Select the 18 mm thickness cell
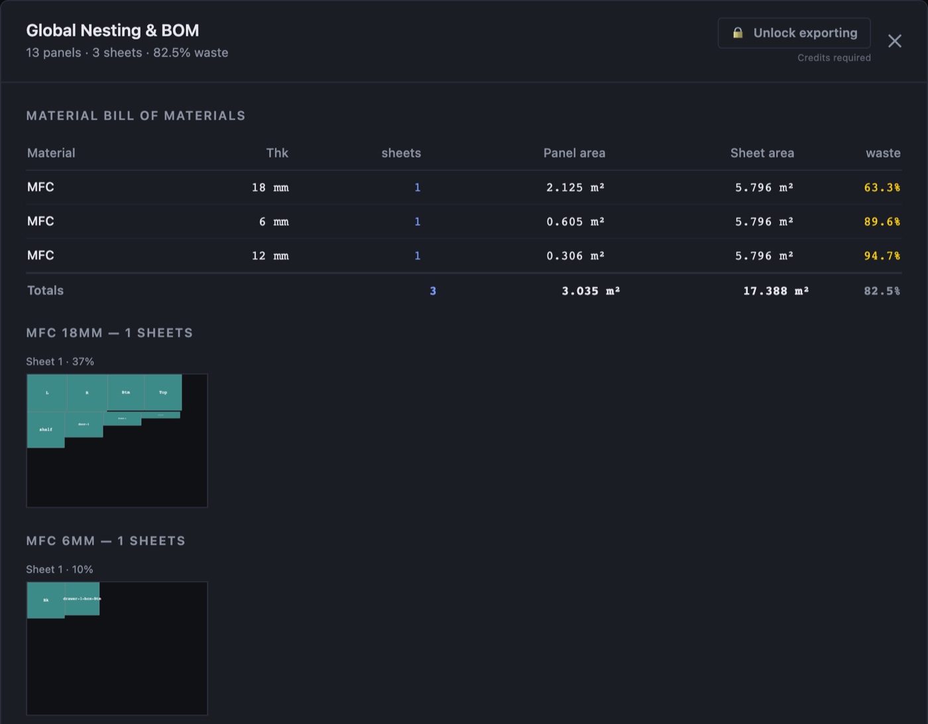Screen dimensions: 928x724 point(270,187)
